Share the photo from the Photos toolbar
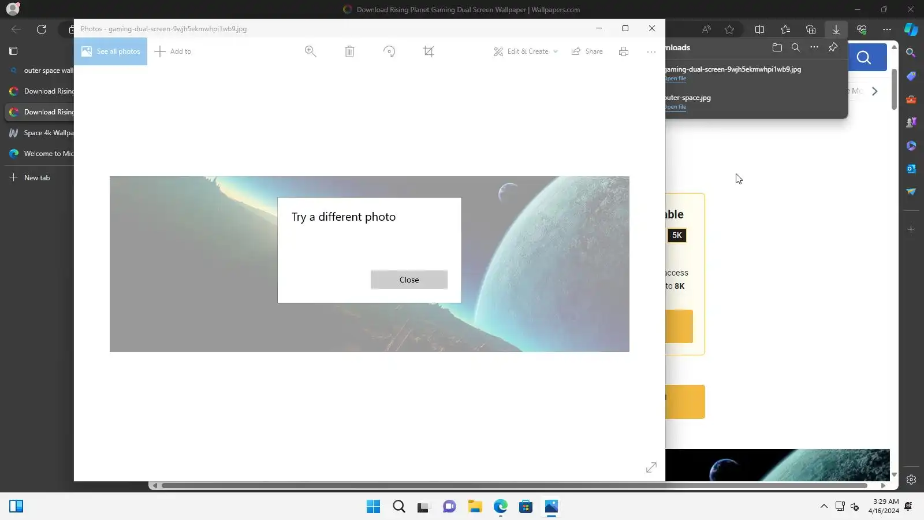This screenshot has height=520, width=924. [587, 51]
